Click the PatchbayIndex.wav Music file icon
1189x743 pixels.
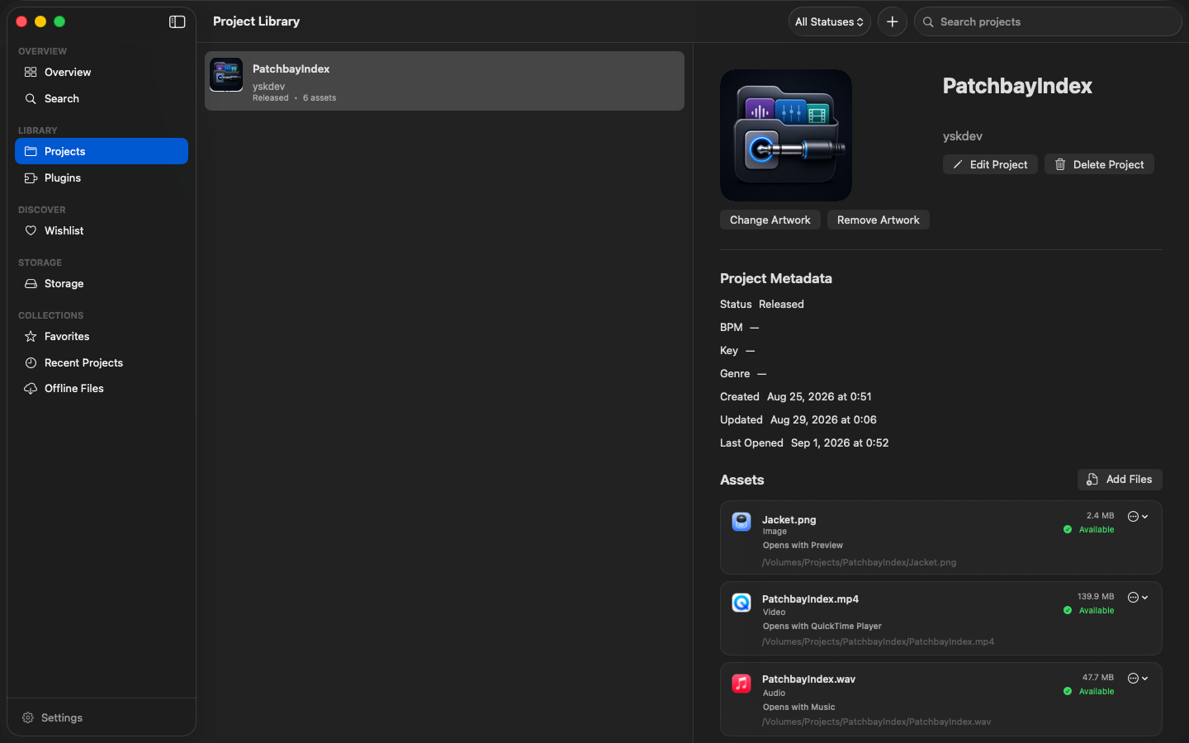741,684
